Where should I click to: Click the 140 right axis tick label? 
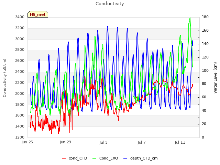pos(205,44)
